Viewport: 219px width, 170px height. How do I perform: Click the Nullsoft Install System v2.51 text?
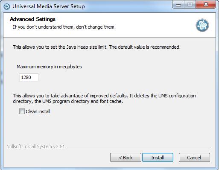pyautogui.click(x=35, y=147)
